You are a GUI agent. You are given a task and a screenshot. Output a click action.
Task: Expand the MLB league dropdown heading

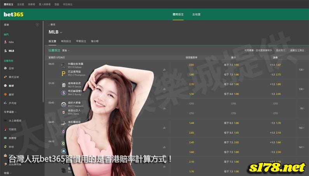tap(55, 32)
